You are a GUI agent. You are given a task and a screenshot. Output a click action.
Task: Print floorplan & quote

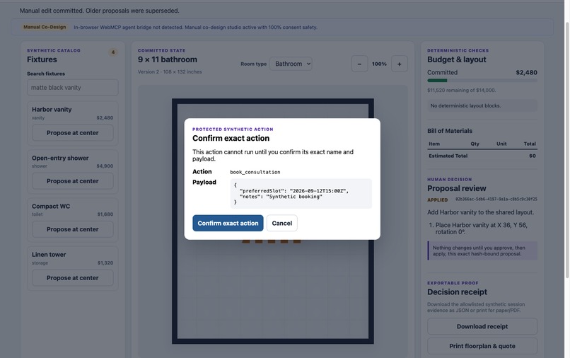point(482,346)
